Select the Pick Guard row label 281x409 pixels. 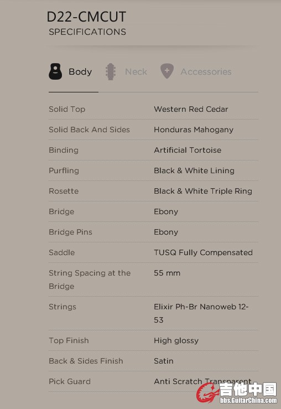[70, 381]
